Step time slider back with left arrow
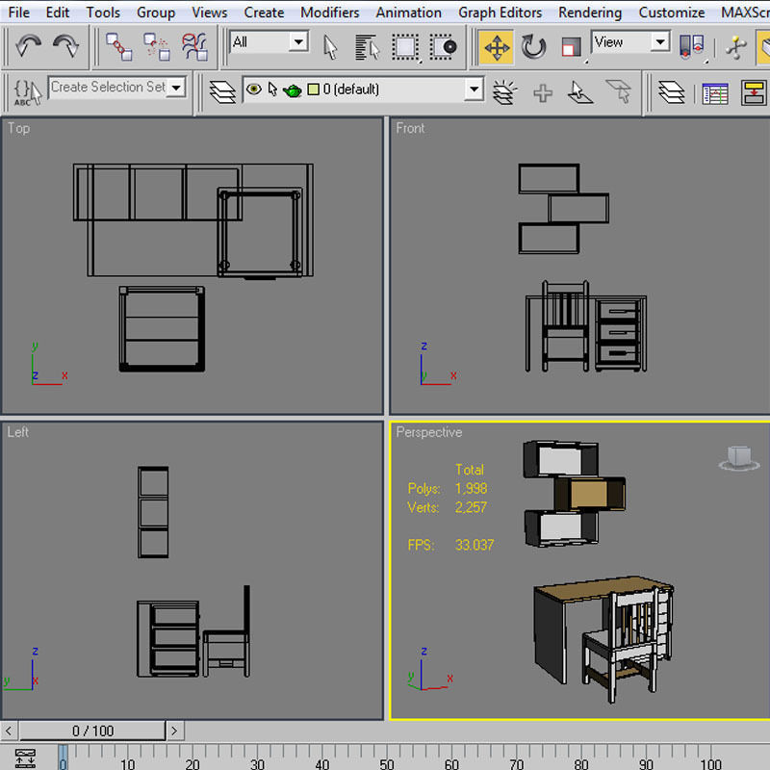 pyautogui.click(x=9, y=731)
